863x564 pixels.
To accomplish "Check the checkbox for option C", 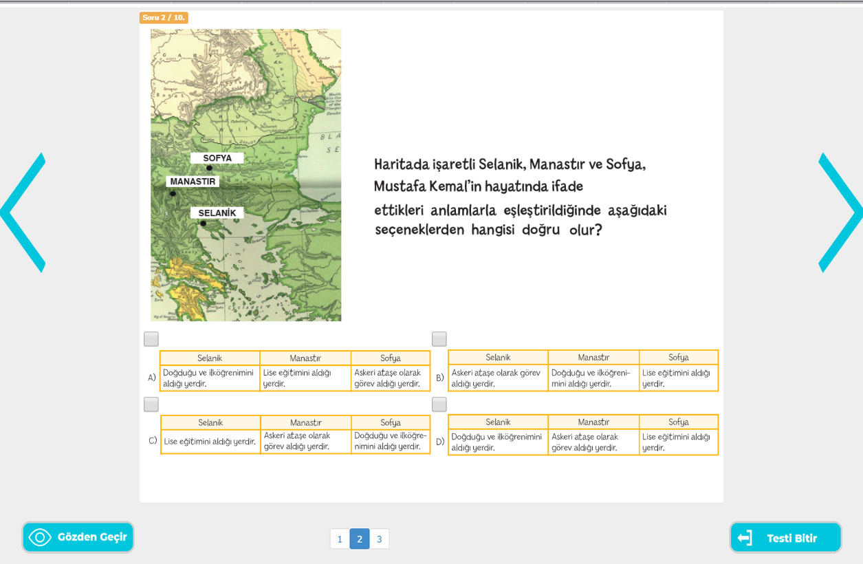I will pyautogui.click(x=151, y=404).
